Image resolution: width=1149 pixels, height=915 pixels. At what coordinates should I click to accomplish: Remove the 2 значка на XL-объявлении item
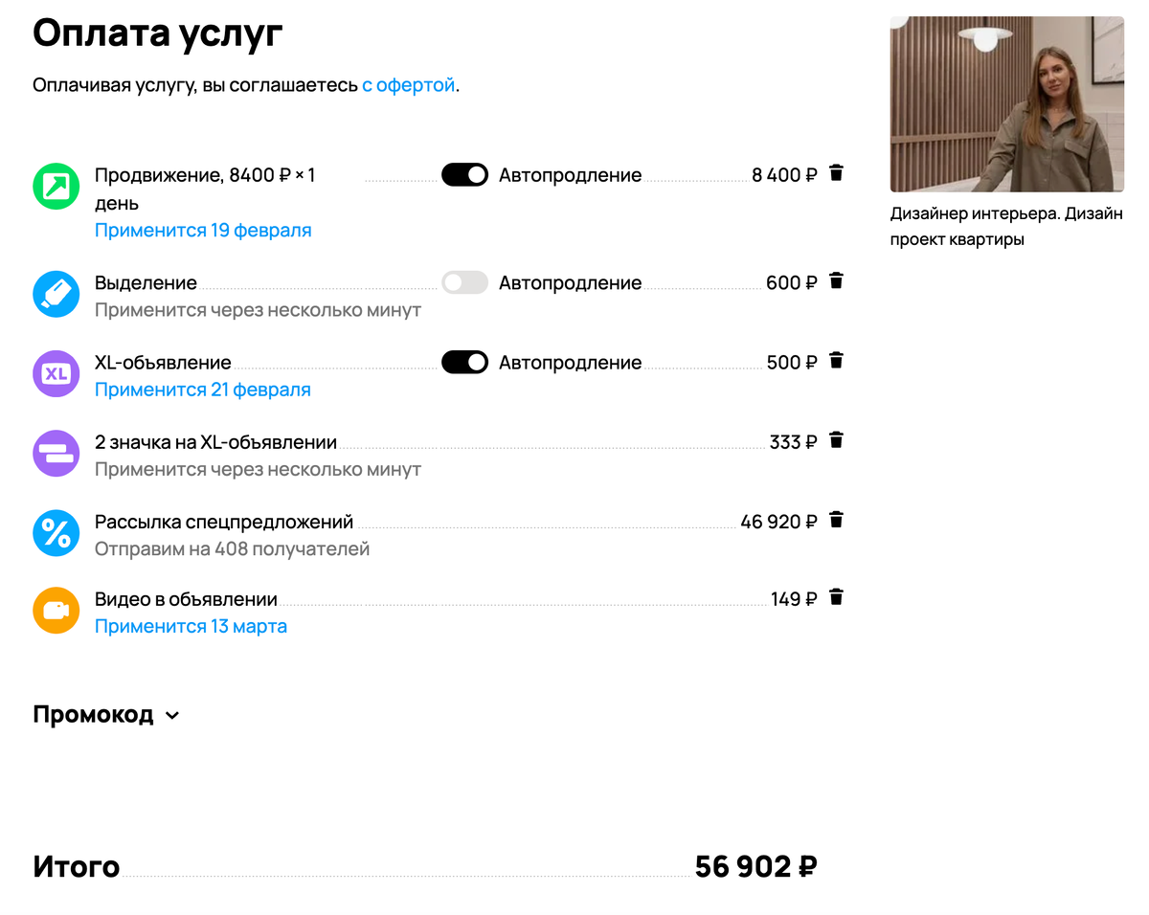point(836,440)
